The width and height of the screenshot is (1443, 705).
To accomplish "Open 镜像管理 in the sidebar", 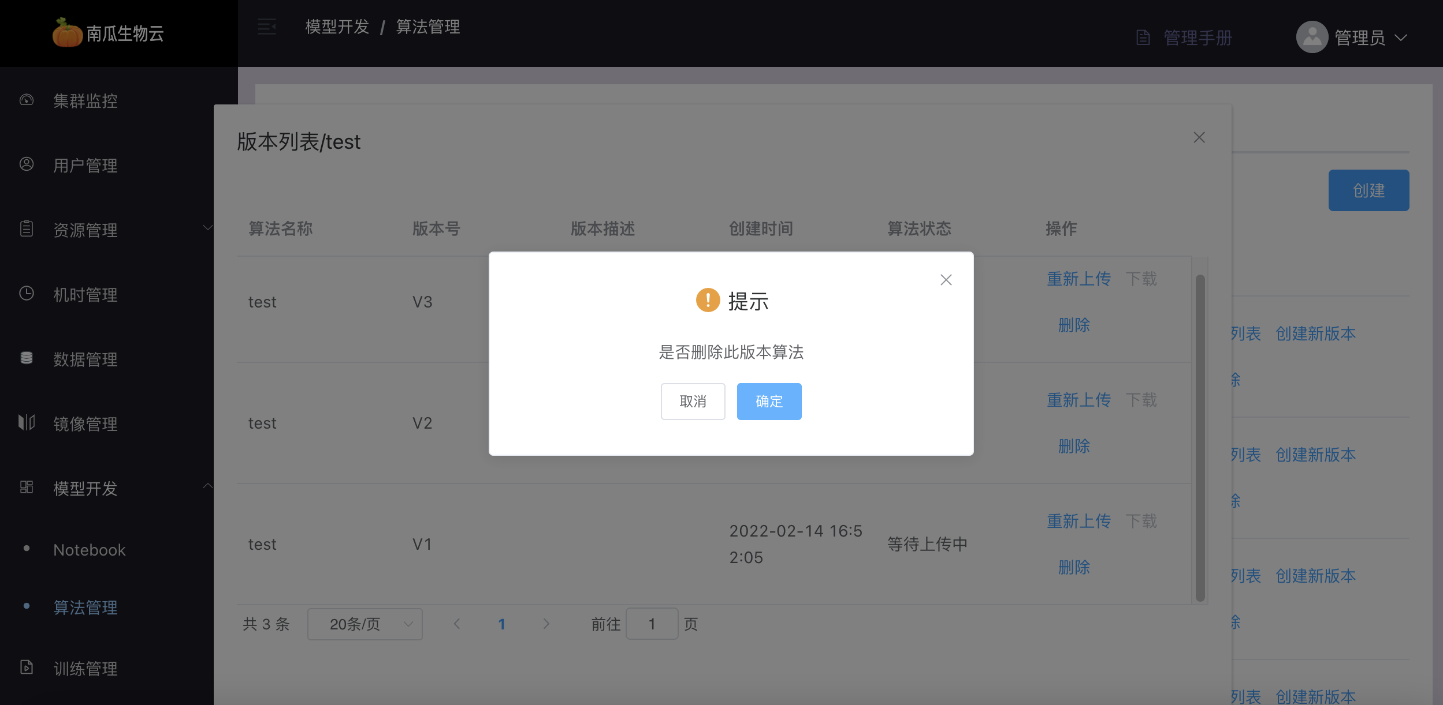I will click(x=85, y=424).
